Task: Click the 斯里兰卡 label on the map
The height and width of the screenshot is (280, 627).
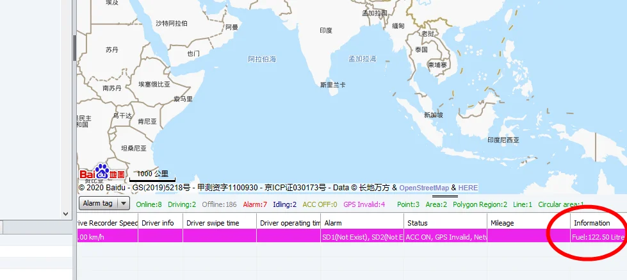Action: pyautogui.click(x=332, y=85)
